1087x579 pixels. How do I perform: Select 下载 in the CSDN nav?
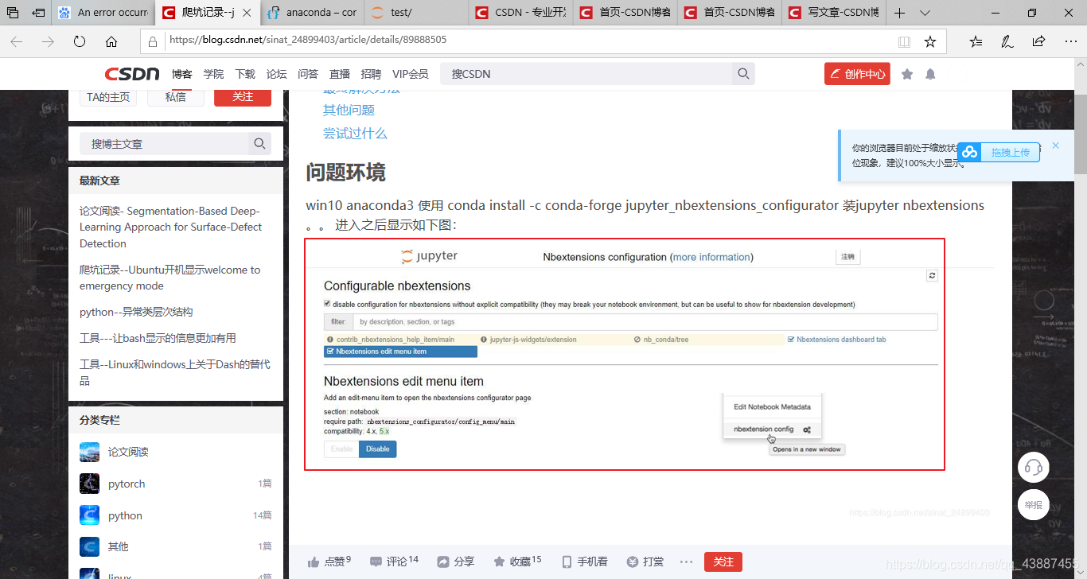tap(245, 74)
